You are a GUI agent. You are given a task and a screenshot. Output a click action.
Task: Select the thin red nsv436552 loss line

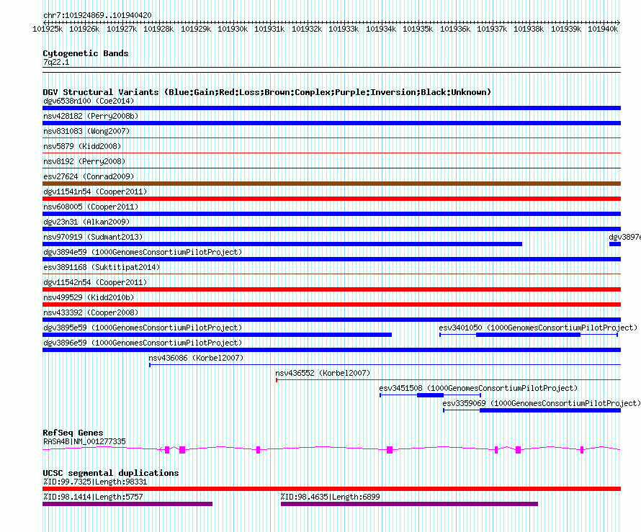449,380
